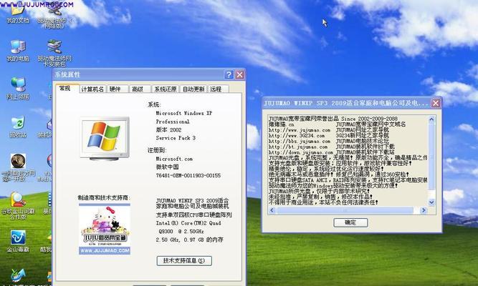The width and height of the screenshot is (478, 286).
Task: Click the "http://bbs.jujumao.com" line
Action: [x=300, y=142]
